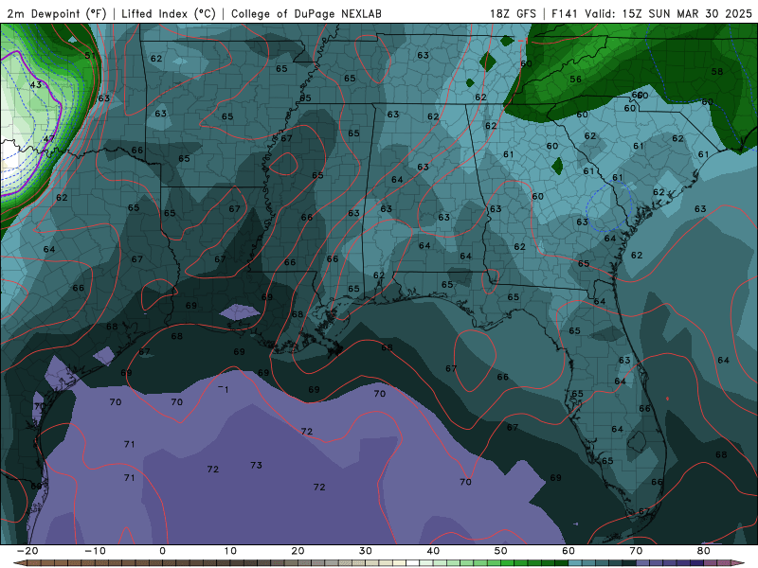The height and width of the screenshot is (568, 758).
Task: Click the "0" tick label on the color scale
Action: click(x=162, y=551)
